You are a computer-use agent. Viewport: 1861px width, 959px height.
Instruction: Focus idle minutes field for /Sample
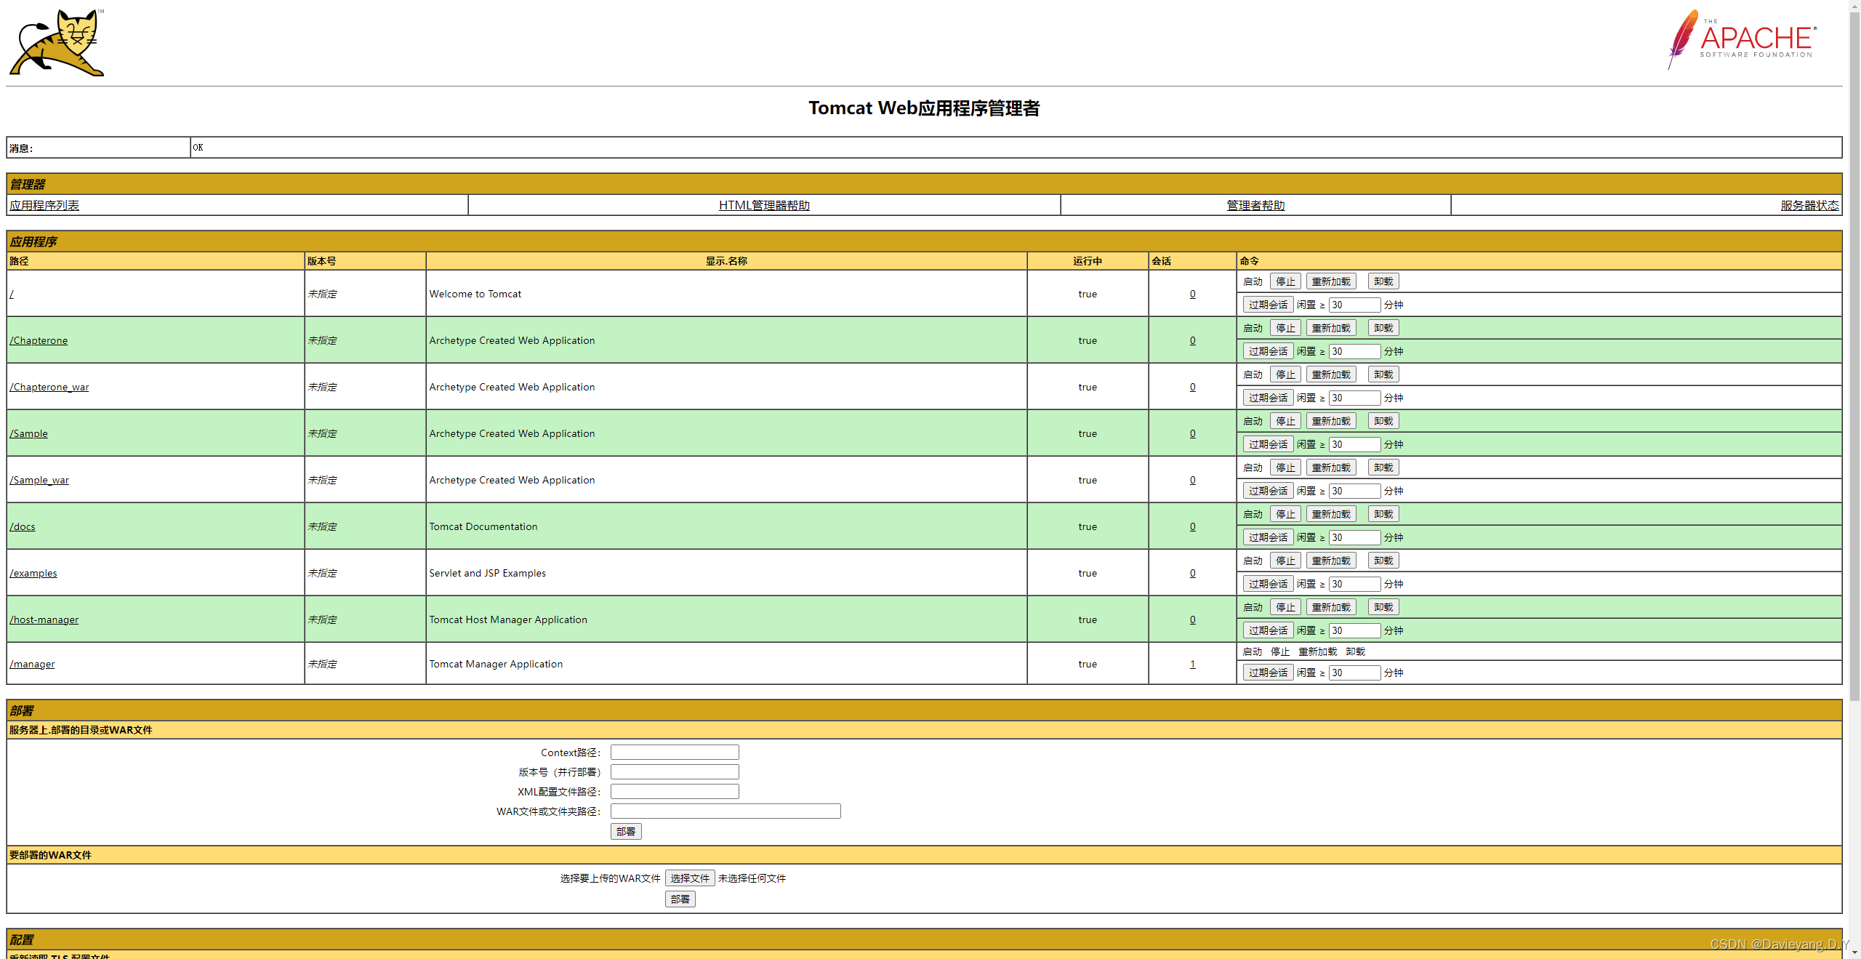[x=1354, y=444]
